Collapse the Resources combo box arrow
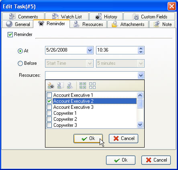 click(x=141, y=76)
